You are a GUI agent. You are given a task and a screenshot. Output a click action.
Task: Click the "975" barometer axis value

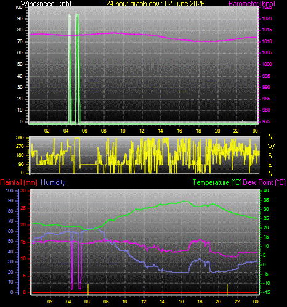266,121
